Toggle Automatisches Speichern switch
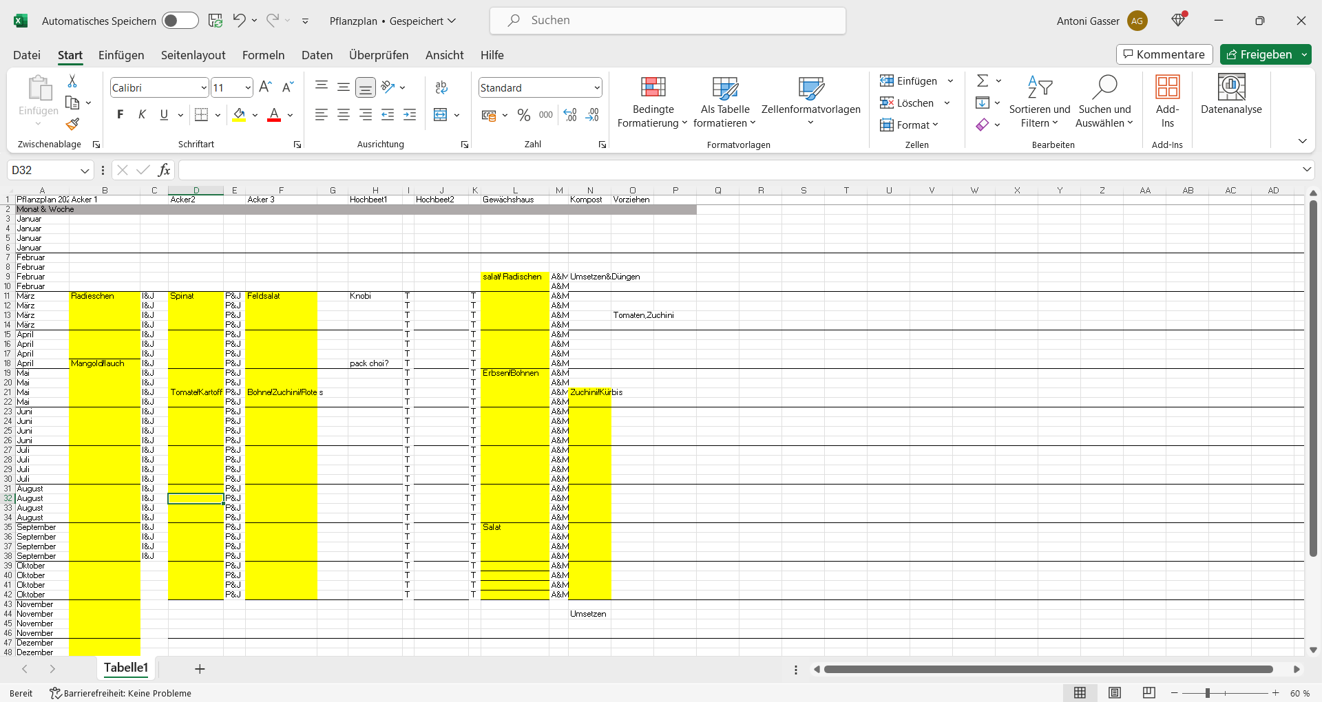Screen dimensions: 1322x702 click(x=180, y=21)
